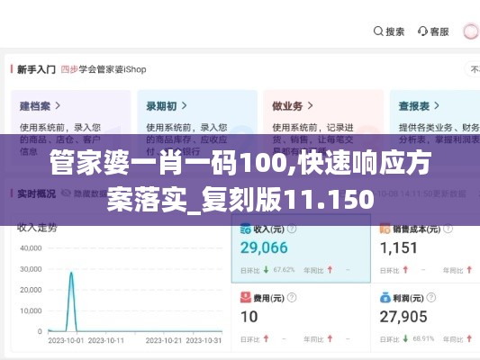This screenshot has height=360, width=480.
Task: Click the 收入(元) coin icon
Action: [246, 229]
